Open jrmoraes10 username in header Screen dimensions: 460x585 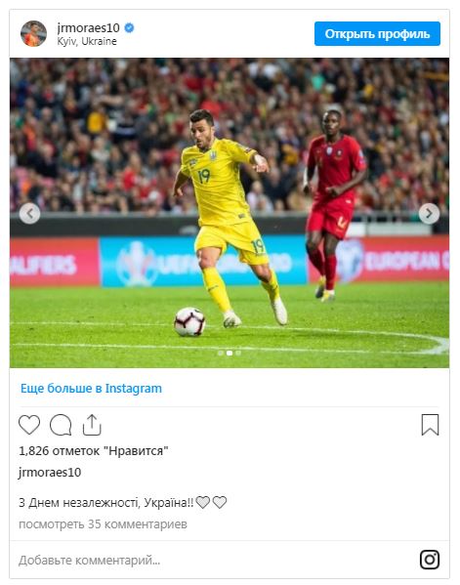coord(89,27)
